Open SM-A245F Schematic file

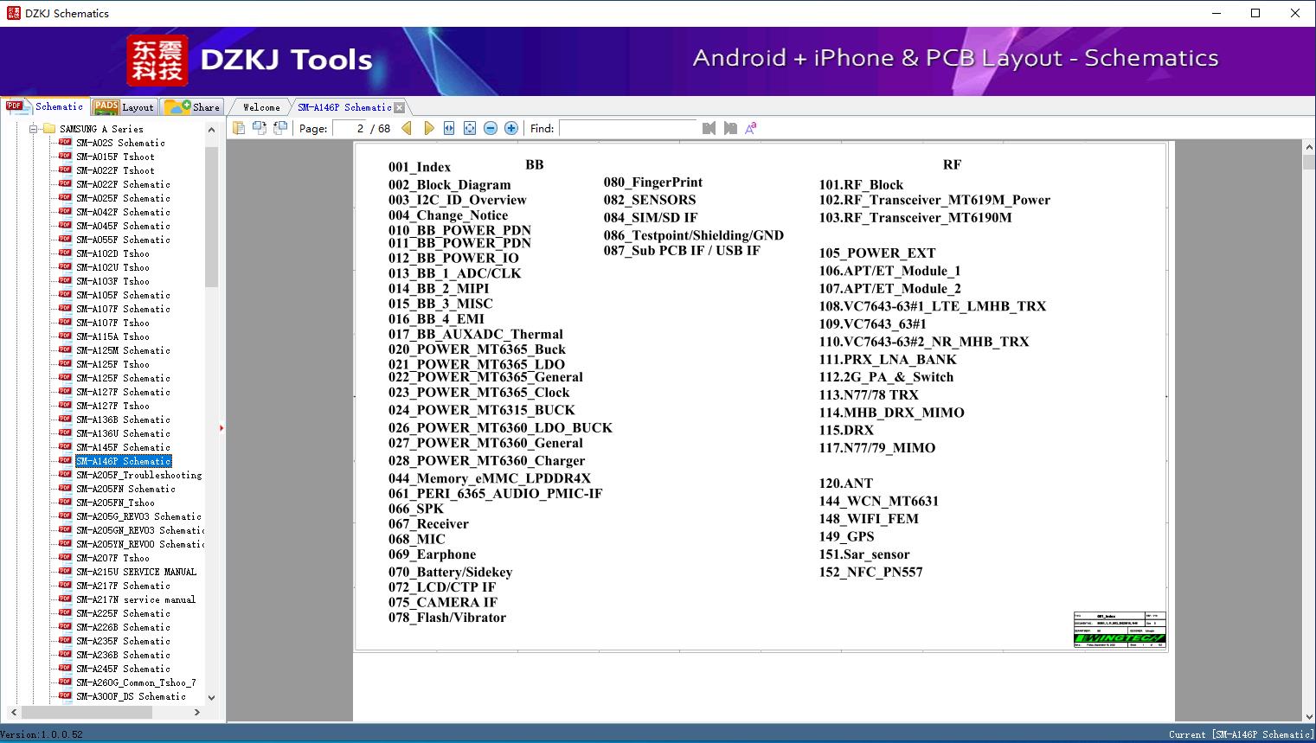pyautogui.click(x=123, y=669)
